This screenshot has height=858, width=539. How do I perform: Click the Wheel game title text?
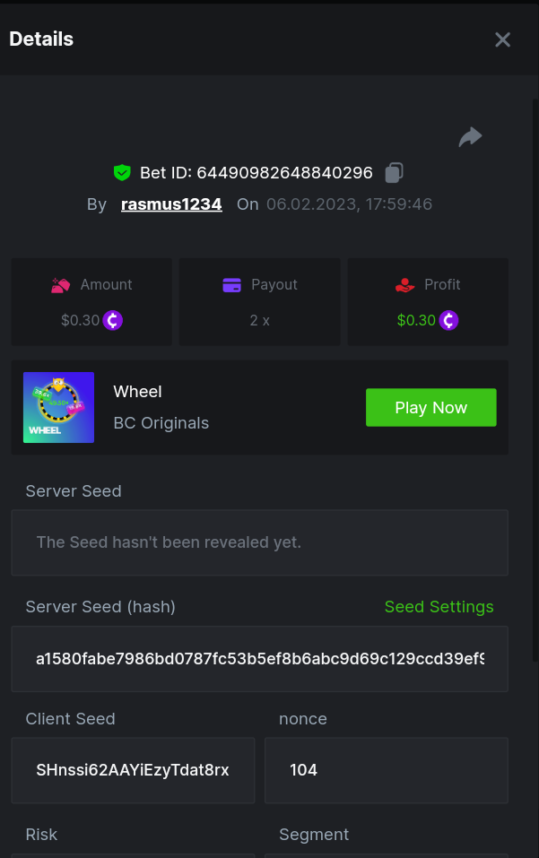pos(137,392)
